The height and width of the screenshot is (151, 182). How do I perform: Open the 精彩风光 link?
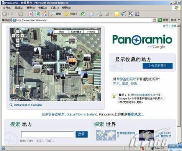tap(134, 114)
